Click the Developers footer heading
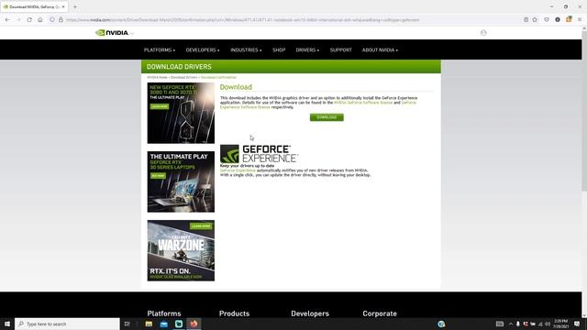This screenshot has height=330, width=587. (x=310, y=313)
